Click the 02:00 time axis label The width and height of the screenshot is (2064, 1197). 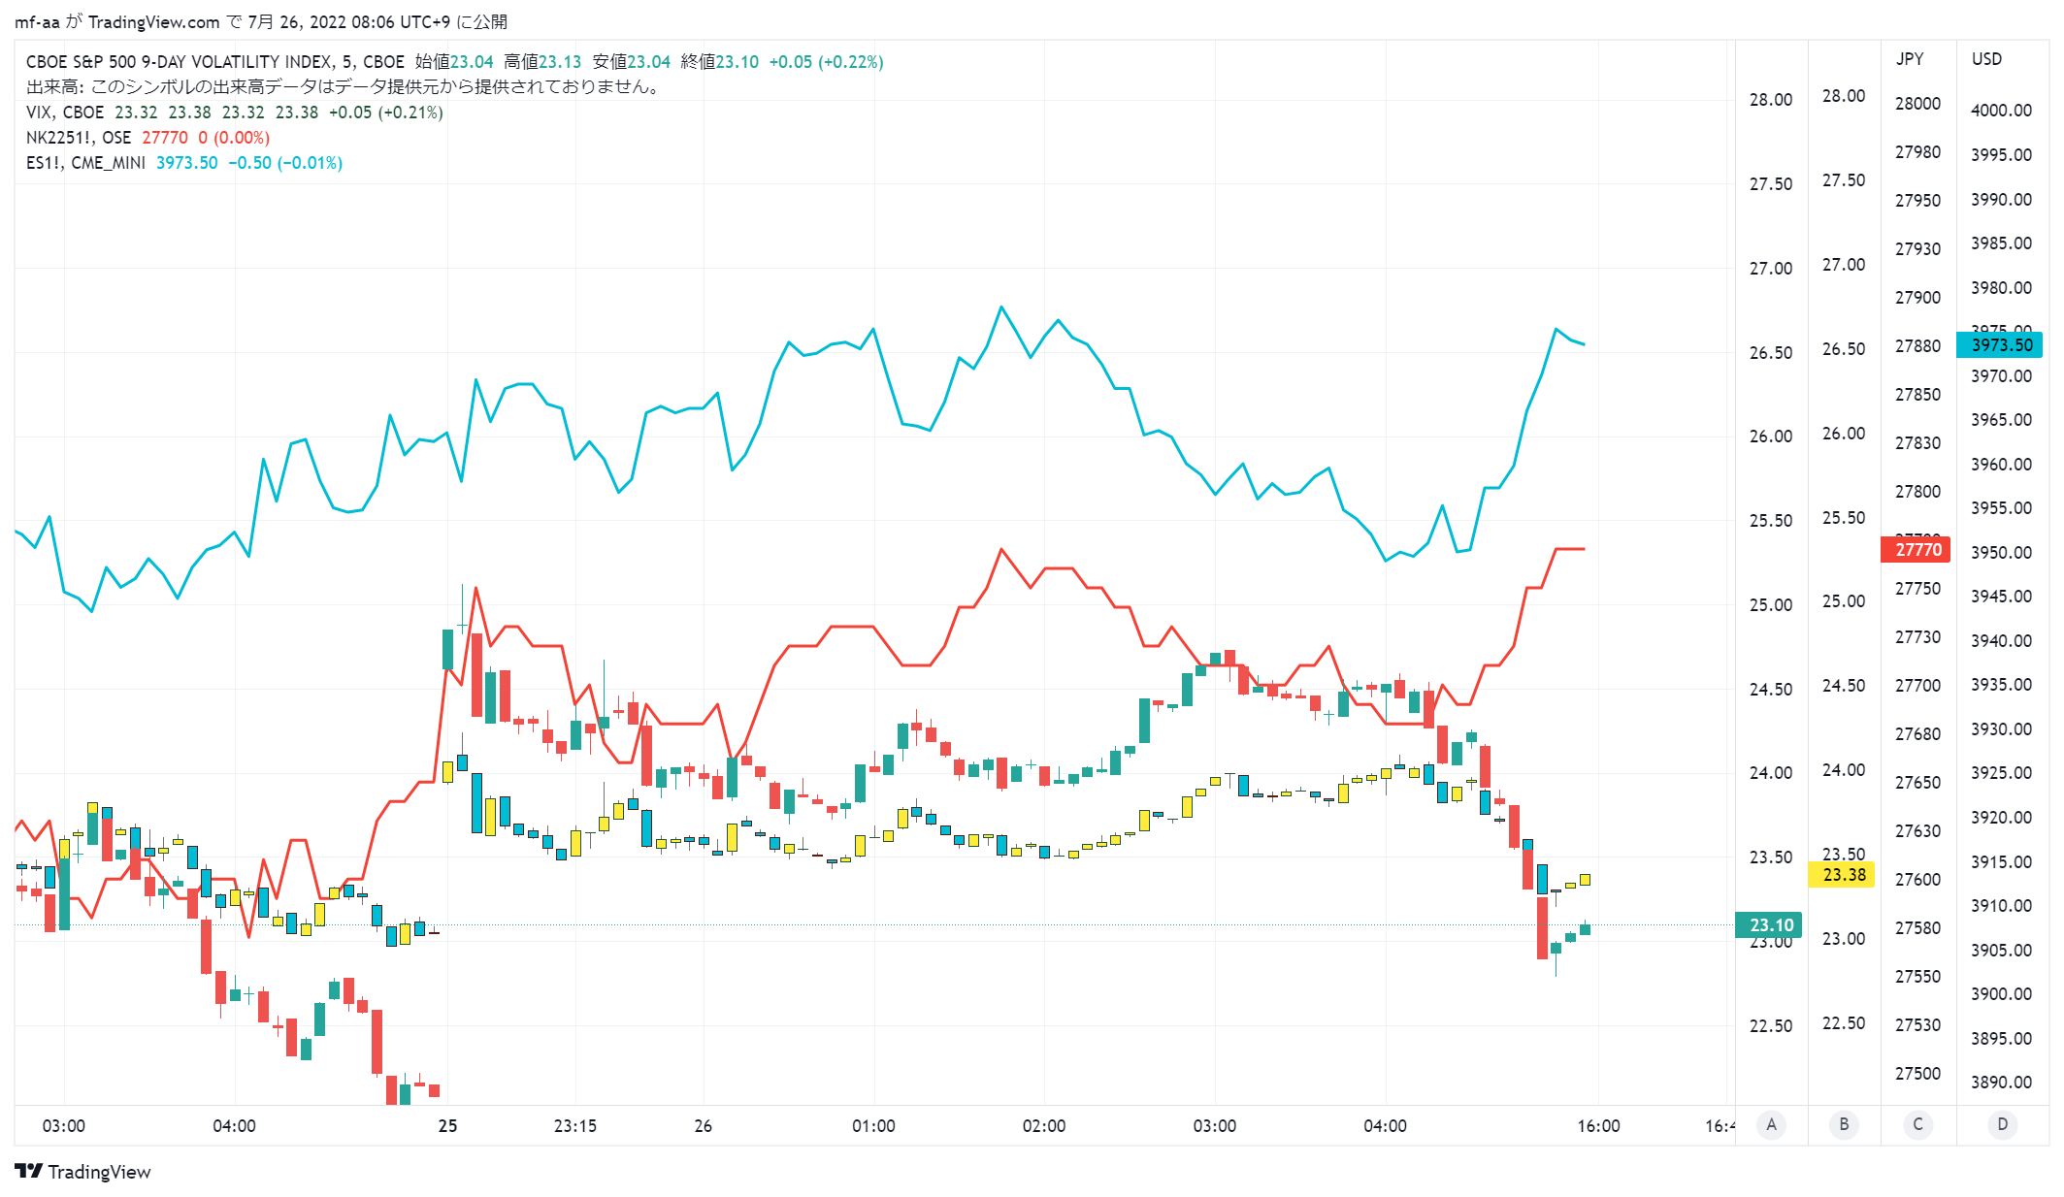tap(1044, 1126)
